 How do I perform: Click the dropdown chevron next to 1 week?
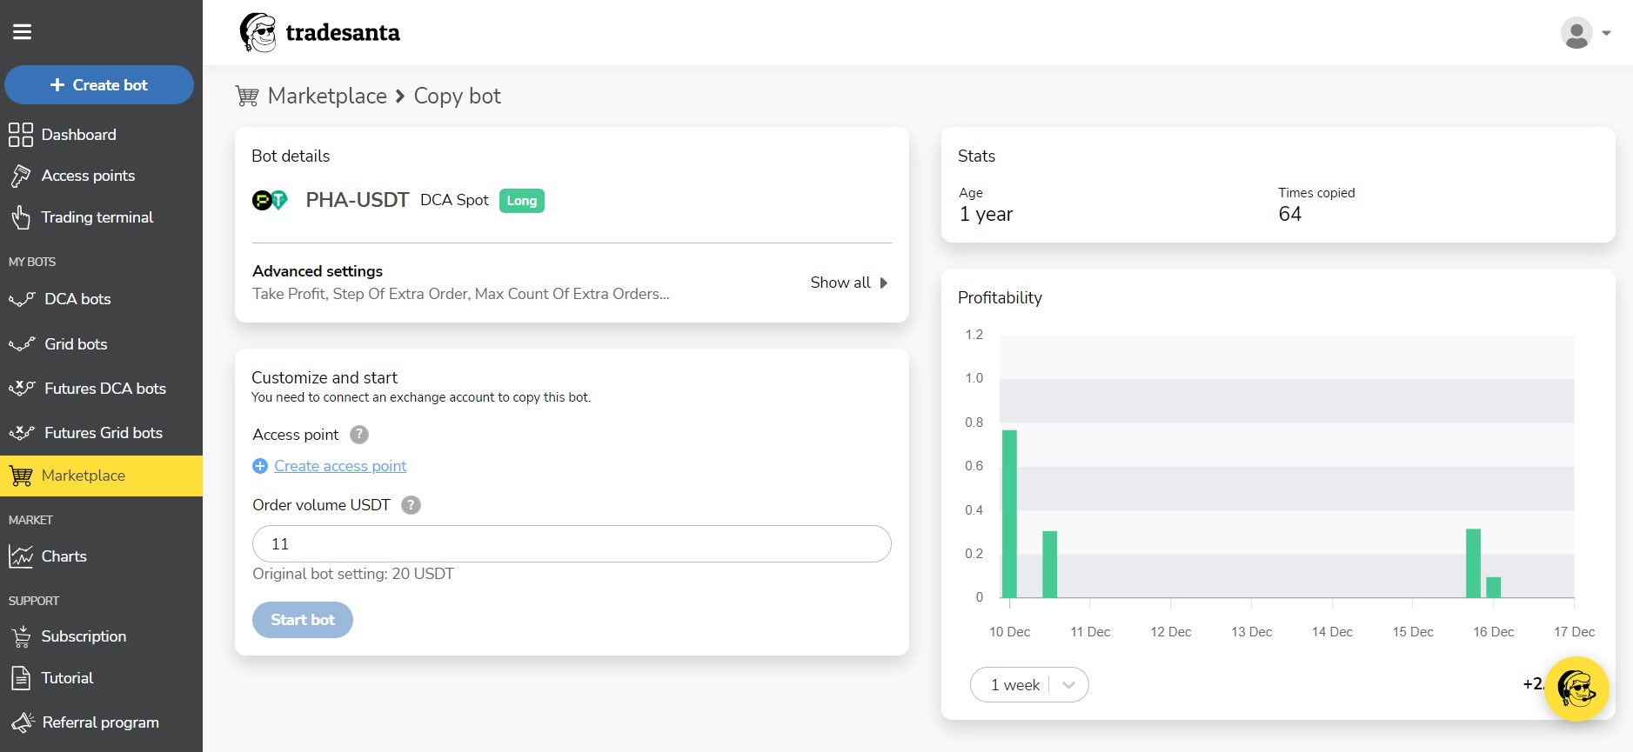point(1069,685)
